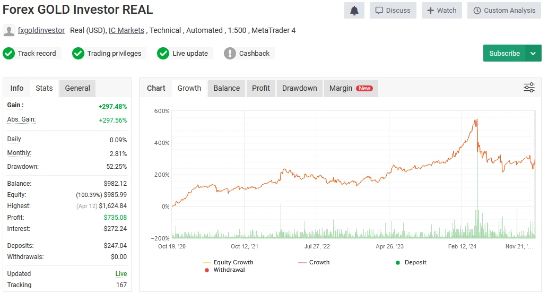
Task: Toggle Growth line in chart legend
Action: pos(314,262)
